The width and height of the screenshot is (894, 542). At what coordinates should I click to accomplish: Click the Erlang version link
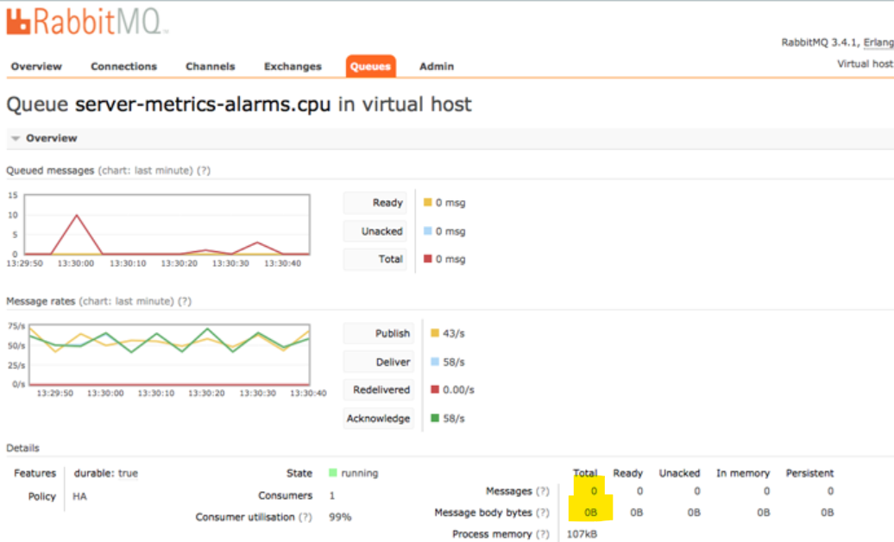pos(877,41)
